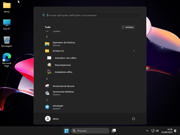Click the volume icon in system tray
The image size is (180, 135).
[157, 131]
